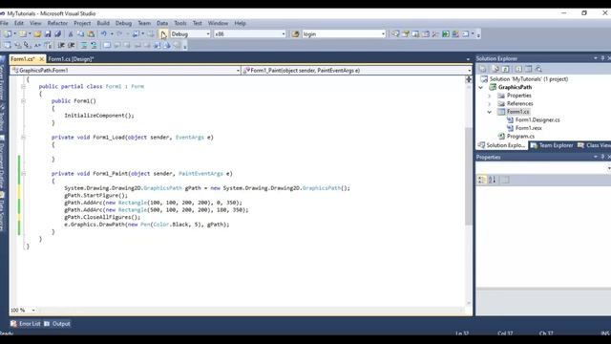The image size is (611, 344).
Task: Select Form1.Designer.cs in Solution Explorer
Action: pyautogui.click(x=537, y=120)
